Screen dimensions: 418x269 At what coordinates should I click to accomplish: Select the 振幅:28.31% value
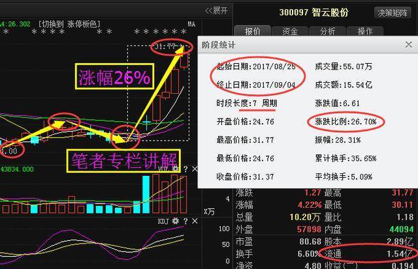(338, 140)
